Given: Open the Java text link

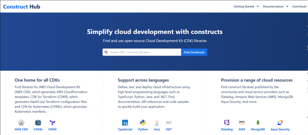Looking at the screenshot, I should tap(157, 130).
